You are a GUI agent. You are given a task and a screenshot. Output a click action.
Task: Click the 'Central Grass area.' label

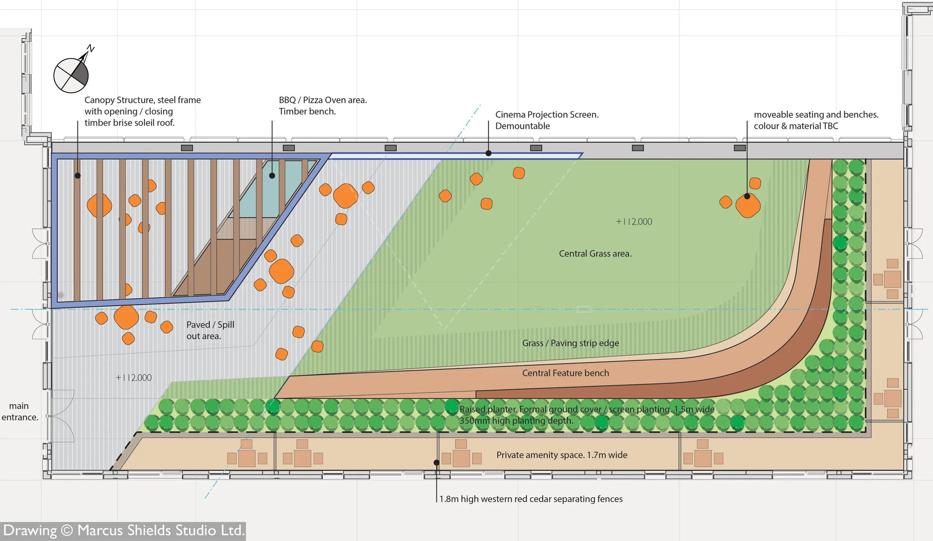pyautogui.click(x=595, y=253)
